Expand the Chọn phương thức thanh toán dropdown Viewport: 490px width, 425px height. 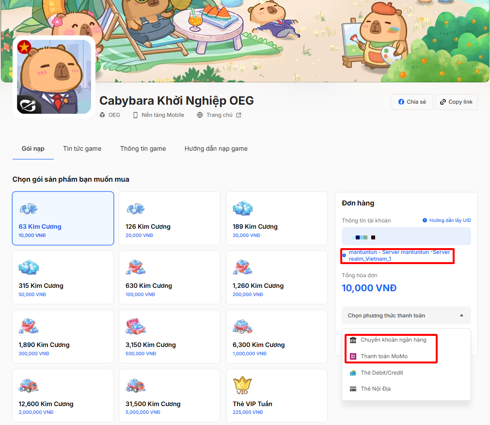tap(406, 315)
